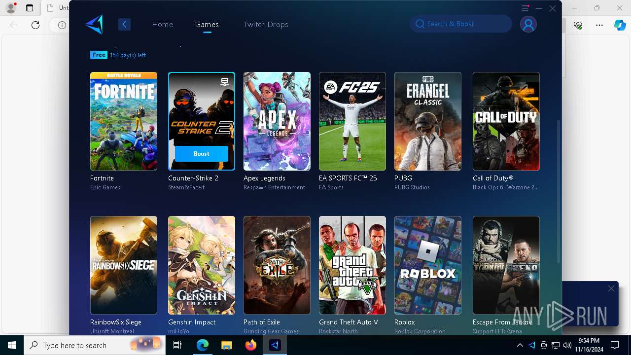Image resolution: width=631 pixels, height=355 pixels.
Task: Show hidden system tray icons
Action: click(x=520, y=345)
